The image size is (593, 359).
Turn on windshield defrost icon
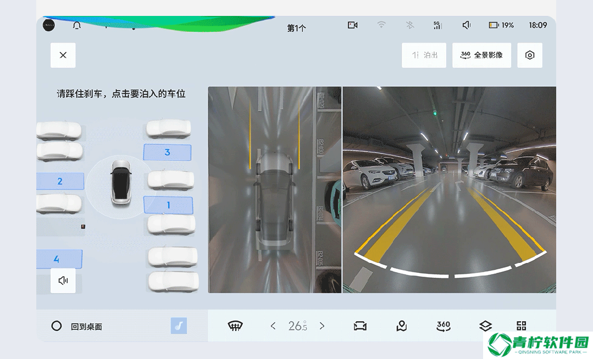pyautogui.click(x=235, y=326)
